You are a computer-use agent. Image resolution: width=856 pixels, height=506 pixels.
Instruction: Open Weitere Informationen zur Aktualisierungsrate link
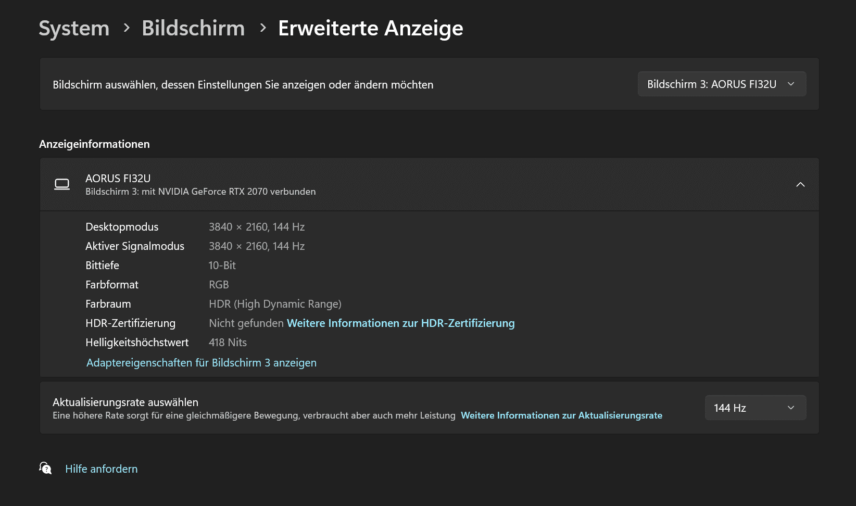(561, 415)
